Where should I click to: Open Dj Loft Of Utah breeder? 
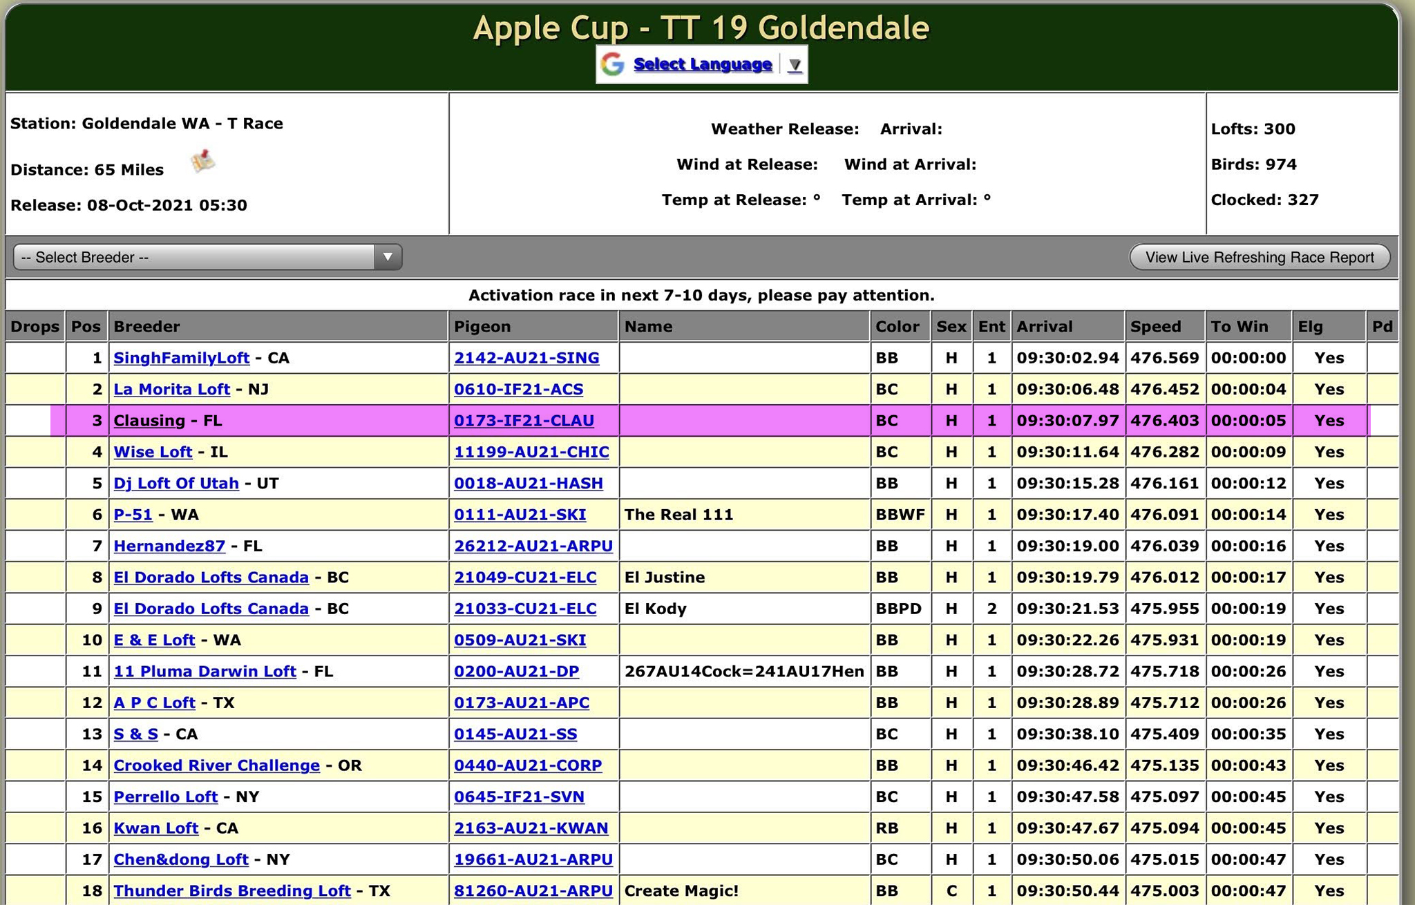pos(175,483)
